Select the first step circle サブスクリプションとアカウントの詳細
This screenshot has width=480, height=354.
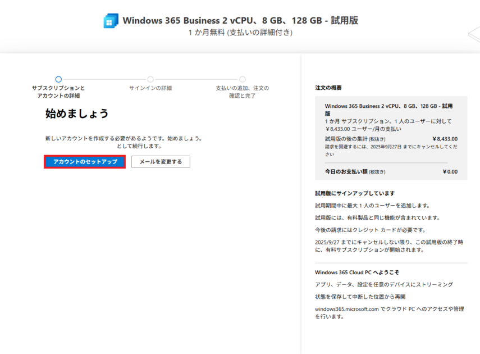point(58,79)
